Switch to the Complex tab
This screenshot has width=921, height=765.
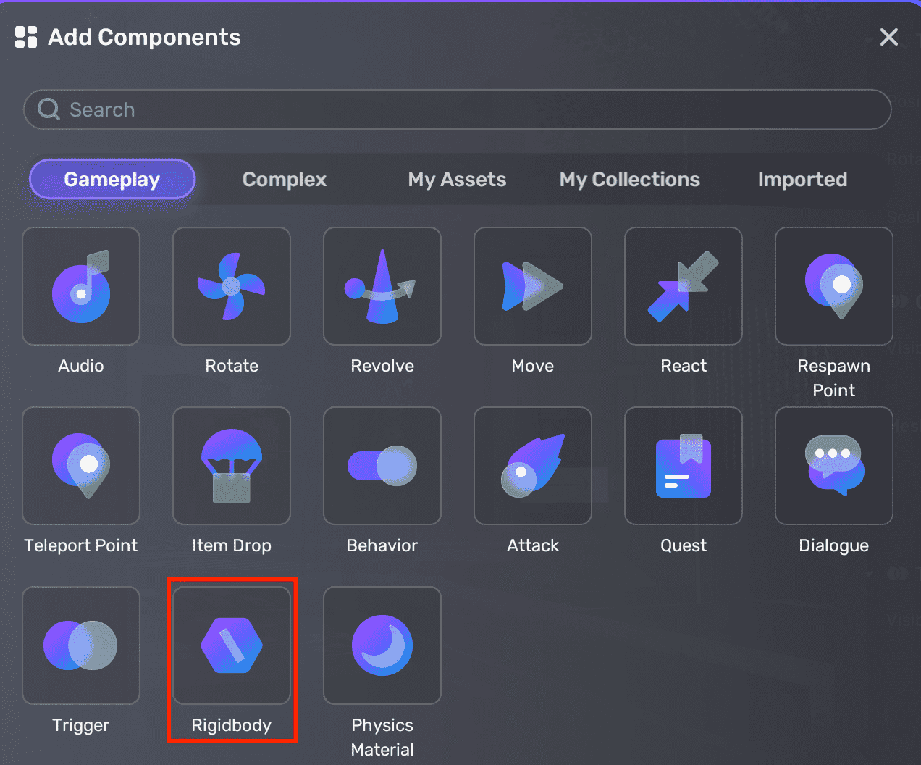tap(284, 180)
